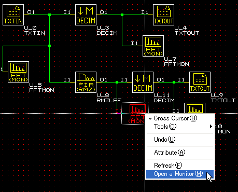Click the FIR (RMZ) low-pass filter block
Screen dimensions: 238x192
pyautogui.click(x=86, y=82)
